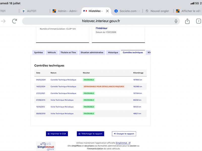
Task: Click the mileage 162386 km
Action: coord(138,87)
